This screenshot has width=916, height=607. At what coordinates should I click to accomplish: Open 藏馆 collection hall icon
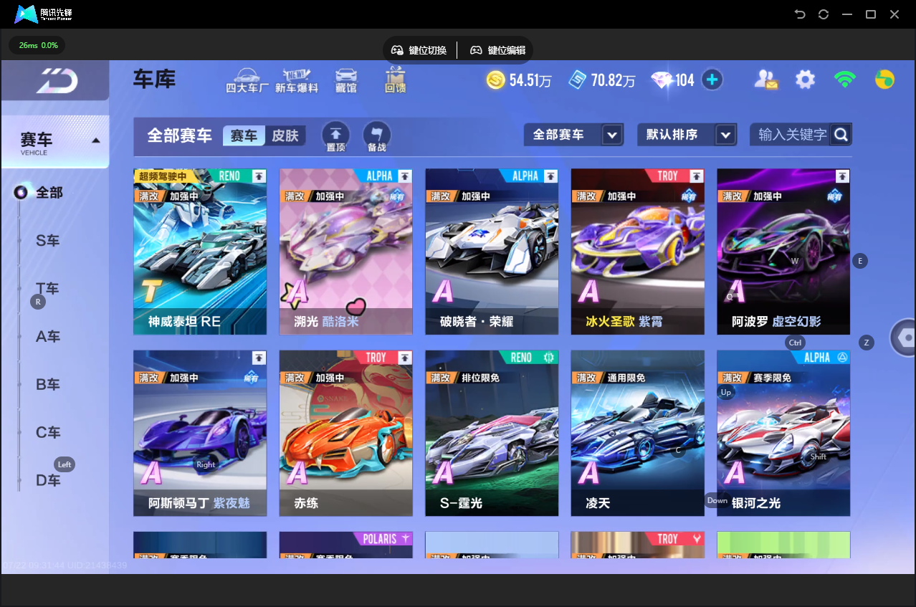(x=345, y=80)
